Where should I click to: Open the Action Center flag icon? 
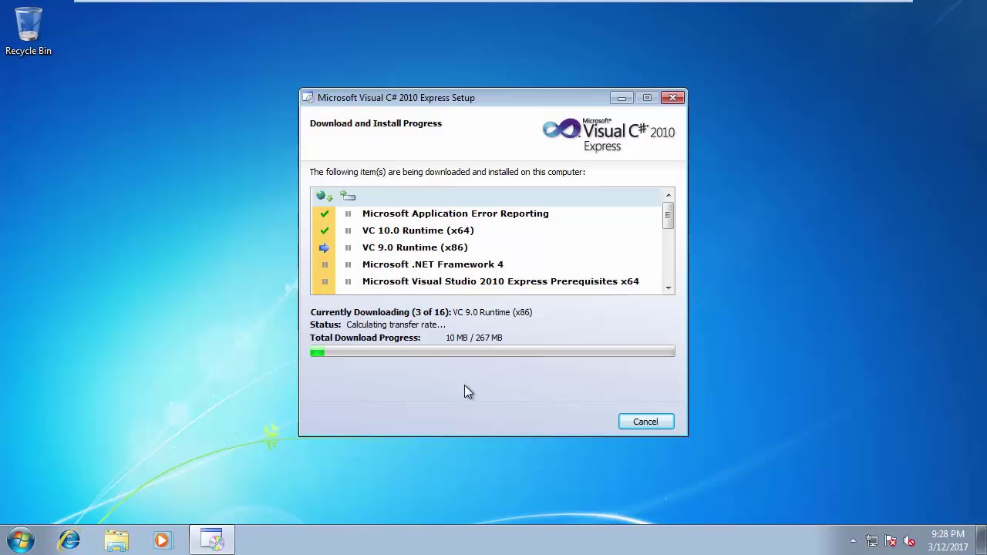(891, 541)
